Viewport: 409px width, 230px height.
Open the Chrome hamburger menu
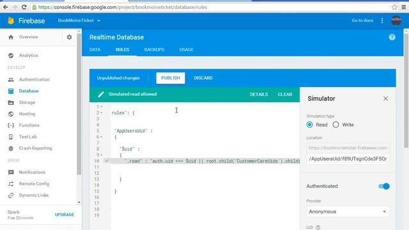[403, 7]
